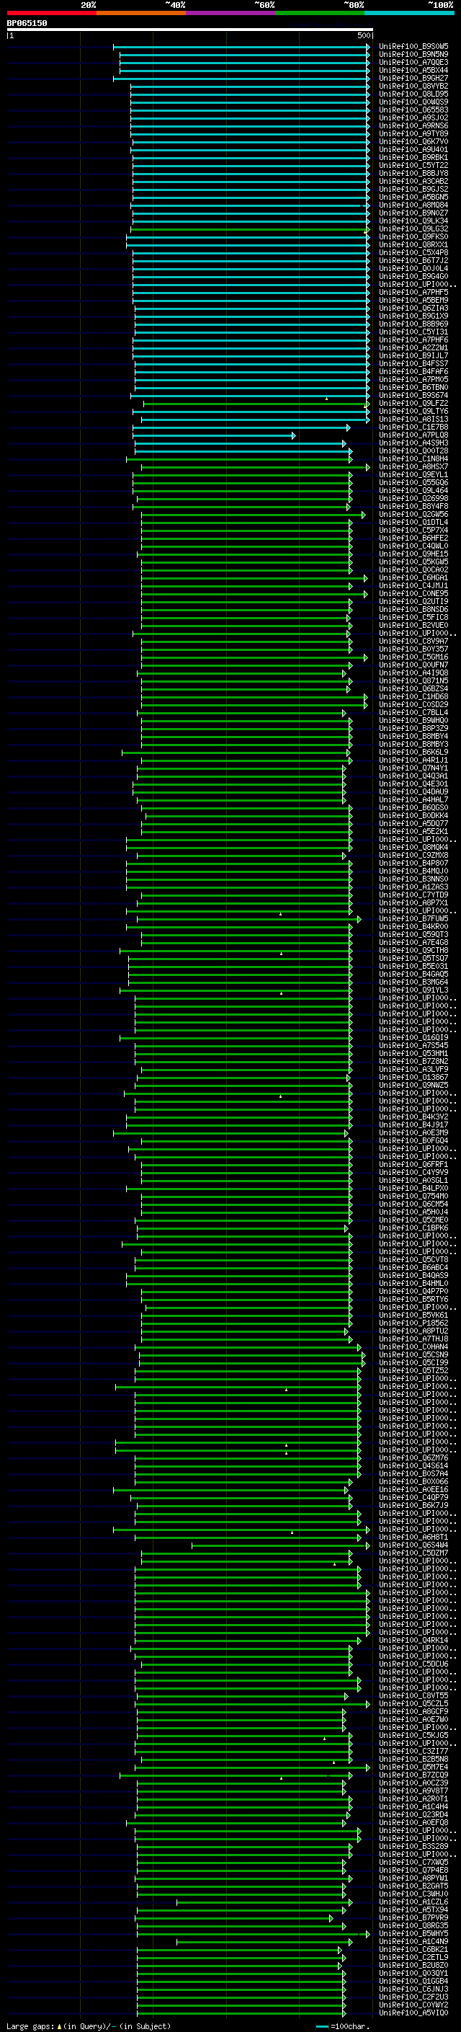Select hit UniRef100_O65583
This screenshot has height=2032, width=461.
point(413,110)
